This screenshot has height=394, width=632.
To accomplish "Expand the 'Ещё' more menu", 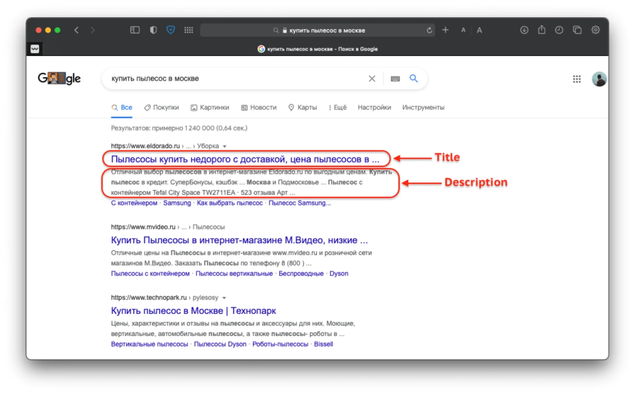I will tap(337, 107).
